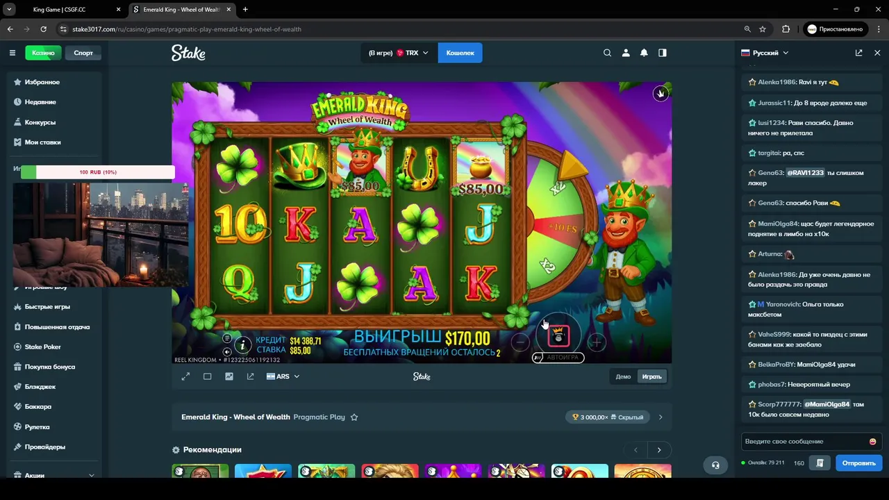Open site search magnifier icon
889x500 pixels.
(607, 53)
